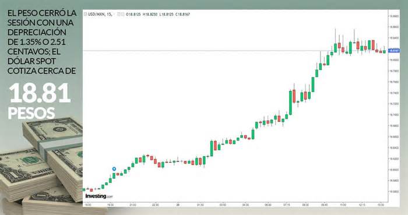Viewport: 408px width, 215px height.
Task: Click the 18.7000 price axis label
Action: [x=394, y=115]
